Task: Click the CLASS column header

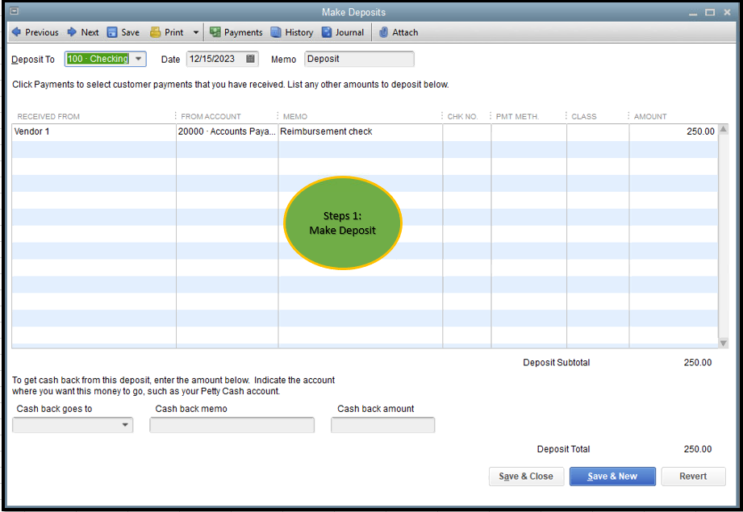Action: (x=584, y=117)
